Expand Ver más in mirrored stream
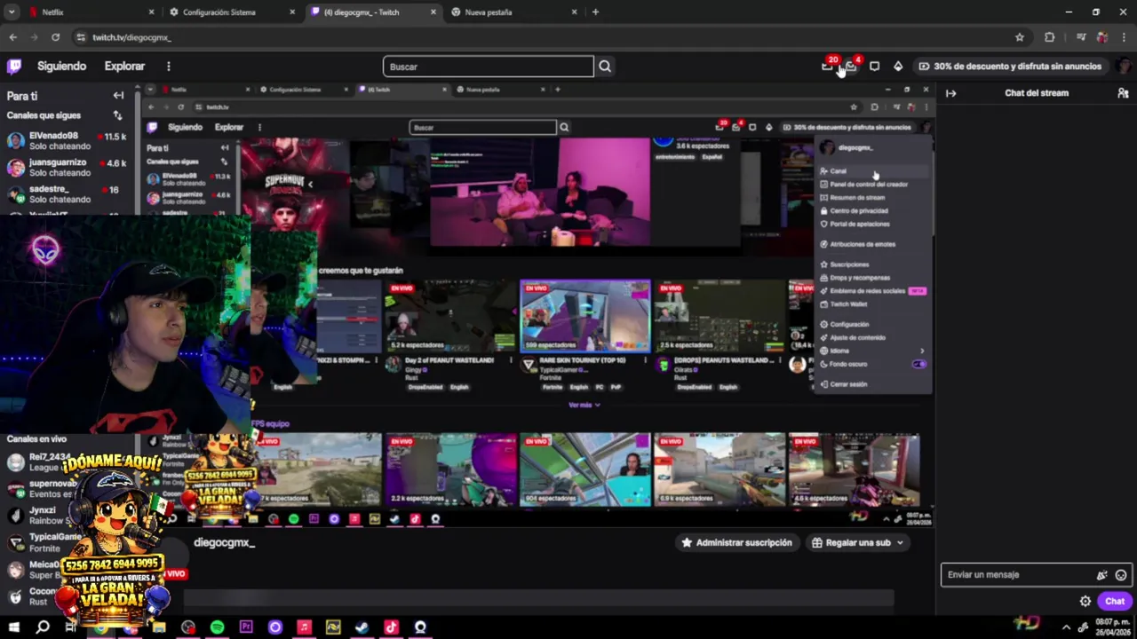The width and height of the screenshot is (1137, 639). click(x=584, y=405)
